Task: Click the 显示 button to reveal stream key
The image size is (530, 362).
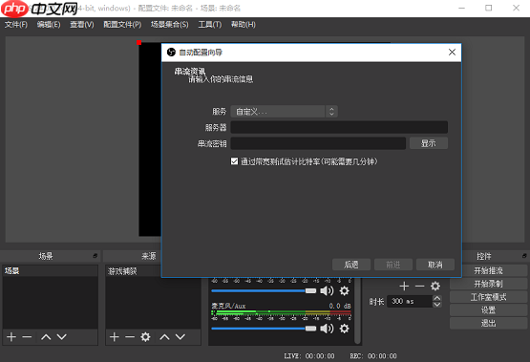Action: pos(429,143)
